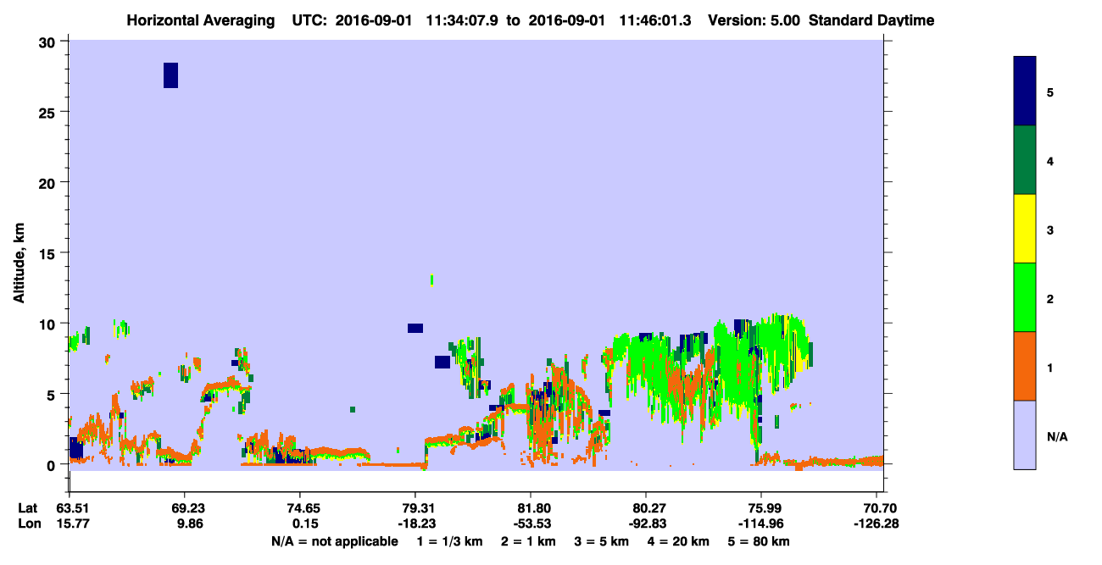Click the 'N/A = not applicable' legend text
Screen dimensions: 1102x565
[334, 541]
